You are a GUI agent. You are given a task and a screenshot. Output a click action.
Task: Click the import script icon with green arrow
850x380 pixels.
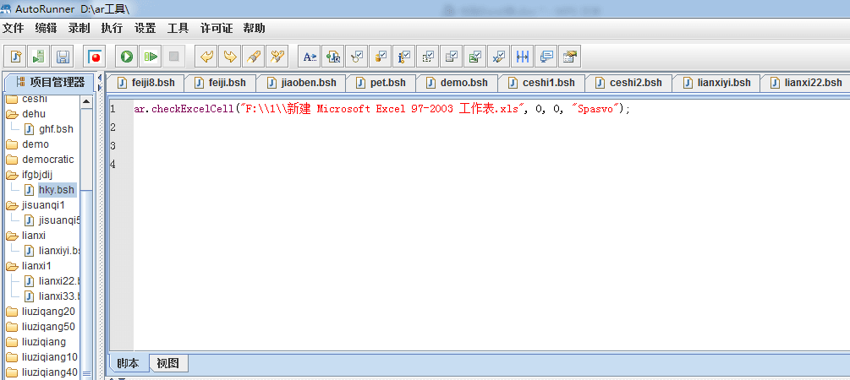click(x=39, y=57)
